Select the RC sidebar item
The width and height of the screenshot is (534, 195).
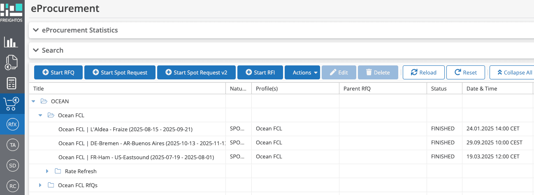coord(12,186)
